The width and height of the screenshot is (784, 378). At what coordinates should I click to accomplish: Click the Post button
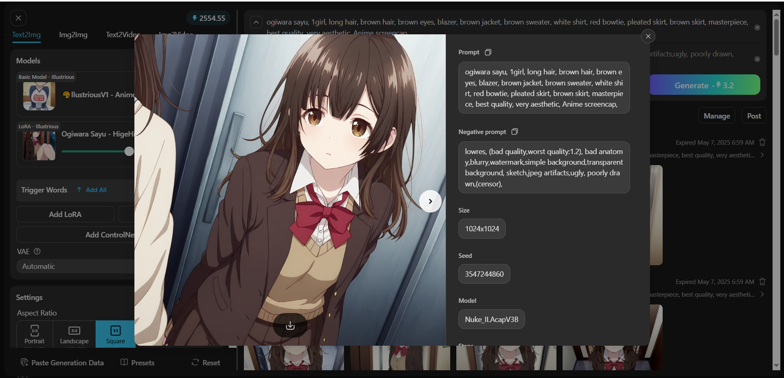click(x=754, y=116)
